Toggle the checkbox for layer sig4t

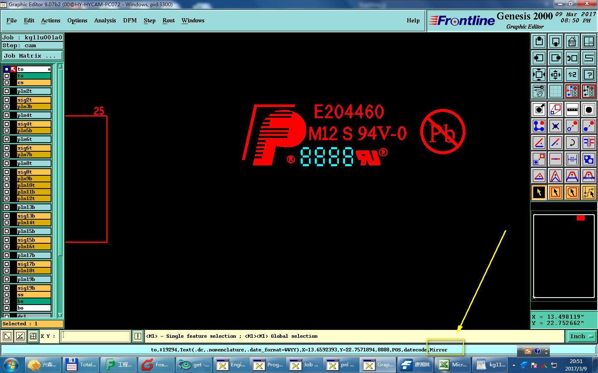tap(7, 124)
